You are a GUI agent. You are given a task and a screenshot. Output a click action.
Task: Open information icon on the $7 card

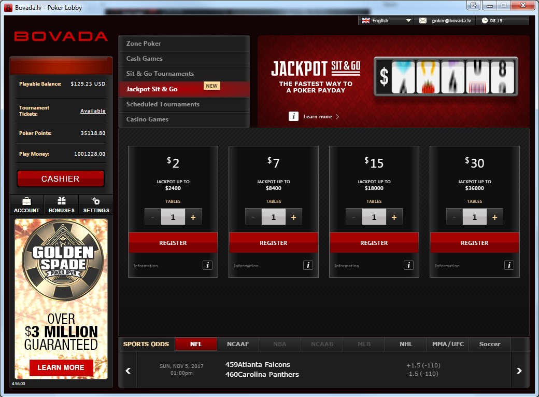tap(308, 265)
